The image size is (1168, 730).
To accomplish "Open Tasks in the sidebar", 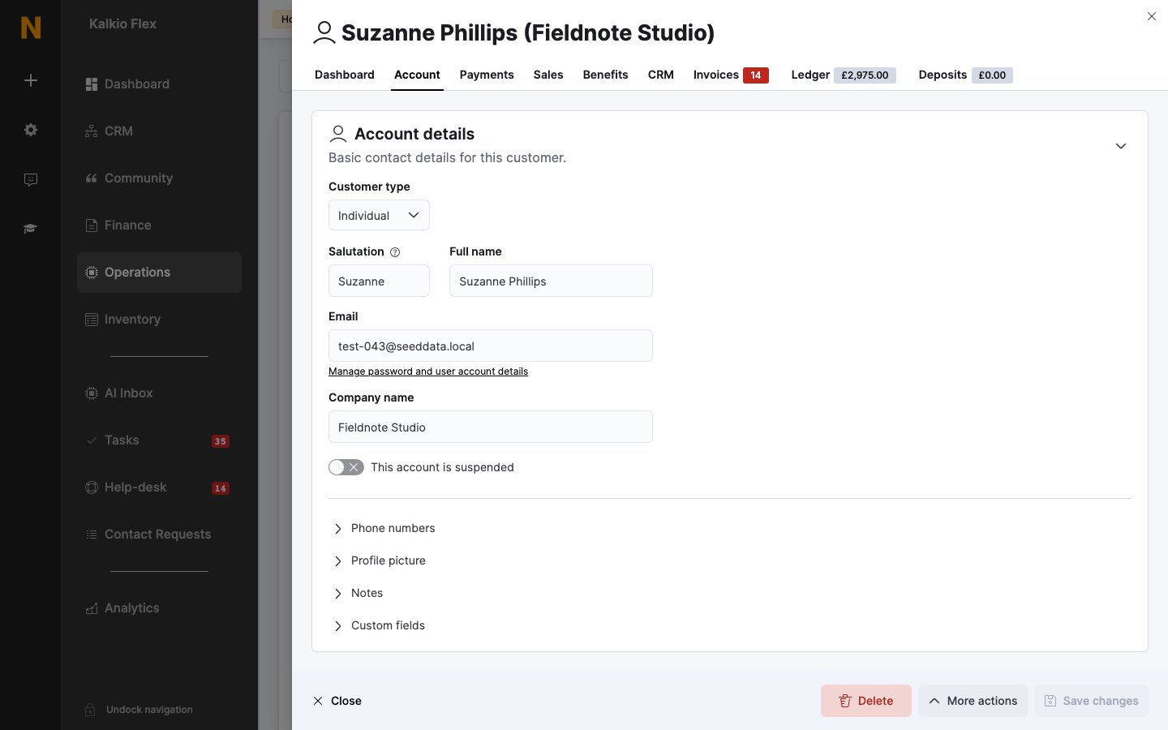I will [x=159, y=440].
